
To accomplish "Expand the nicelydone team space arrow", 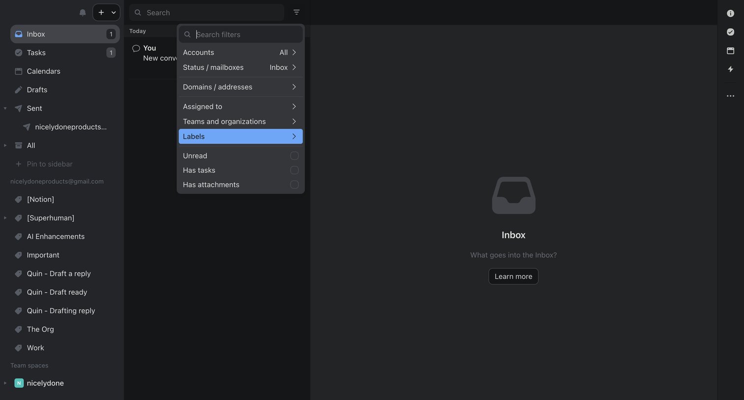I will click(x=5, y=383).
